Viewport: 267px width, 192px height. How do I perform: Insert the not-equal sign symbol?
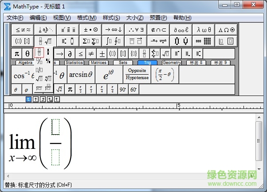(x=91, y=54)
